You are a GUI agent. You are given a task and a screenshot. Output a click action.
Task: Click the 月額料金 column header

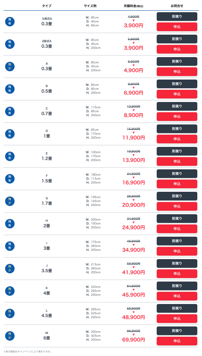[x=133, y=6]
